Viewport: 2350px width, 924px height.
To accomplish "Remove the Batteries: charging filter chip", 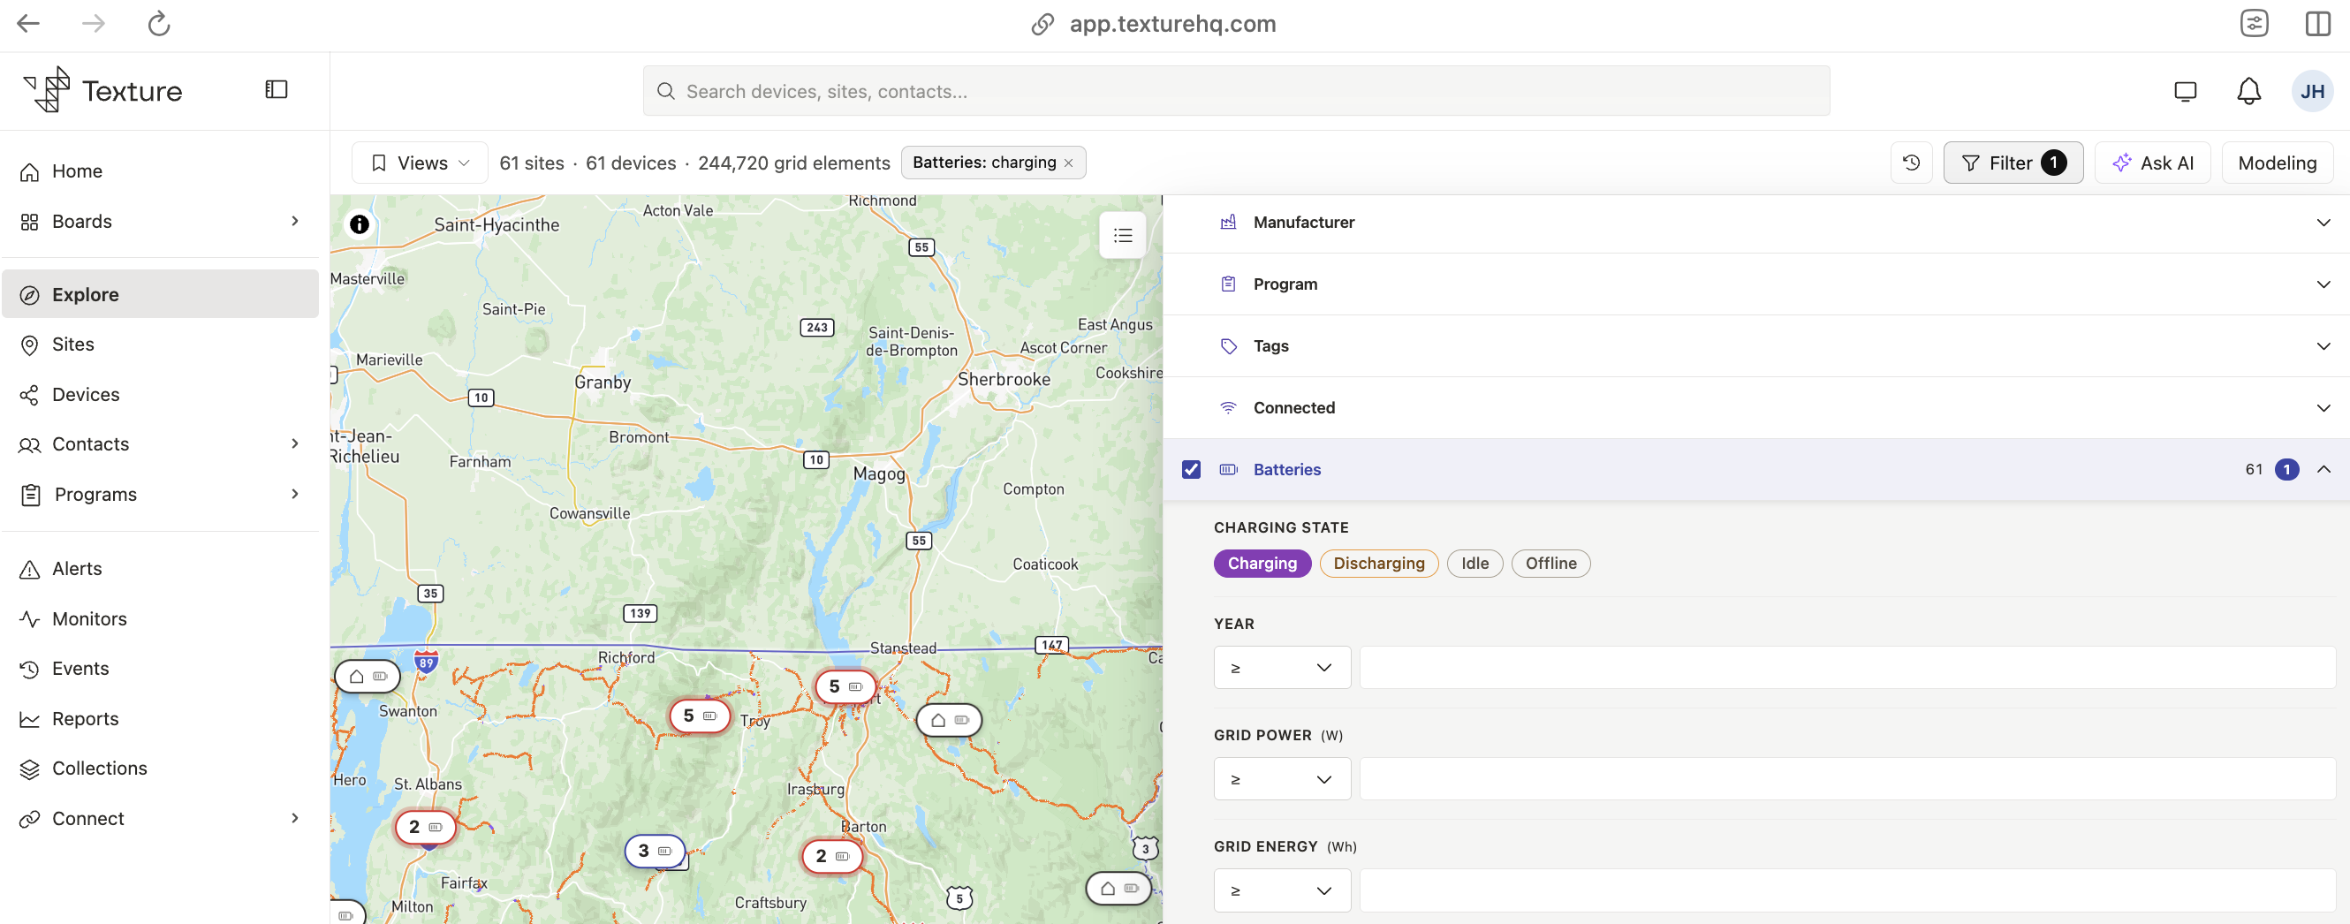I will [x=1068, y=163].
